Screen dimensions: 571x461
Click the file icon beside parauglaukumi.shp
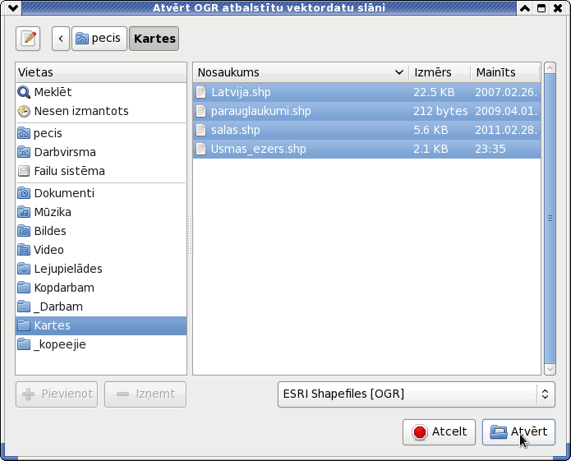(201, 111)
